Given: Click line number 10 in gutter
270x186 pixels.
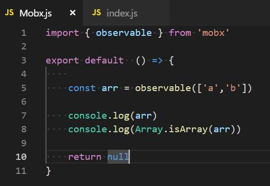Looking at the screenshot, I should tap(21, 157).
